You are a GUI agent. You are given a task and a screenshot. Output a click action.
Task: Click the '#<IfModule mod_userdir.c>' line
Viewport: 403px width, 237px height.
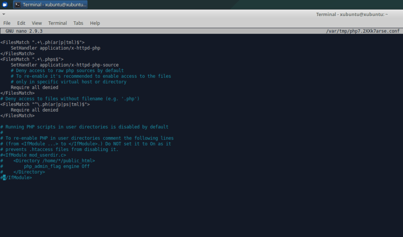click(x=33, y=155)
